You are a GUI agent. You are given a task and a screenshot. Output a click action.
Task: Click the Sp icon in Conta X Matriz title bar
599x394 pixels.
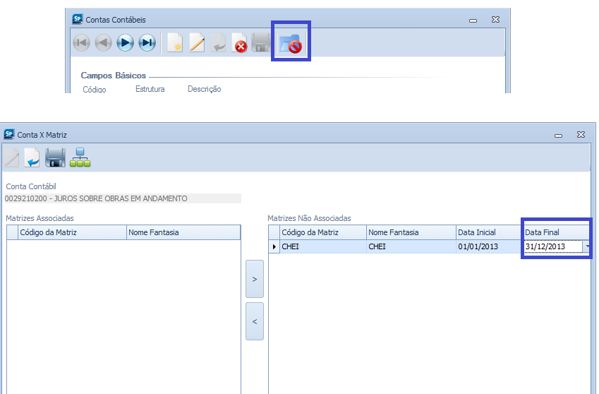click(x=8, y=135)
